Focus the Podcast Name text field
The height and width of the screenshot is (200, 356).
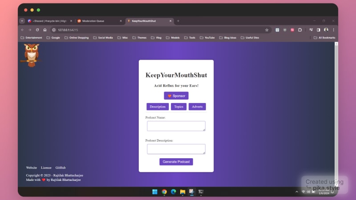176,126
